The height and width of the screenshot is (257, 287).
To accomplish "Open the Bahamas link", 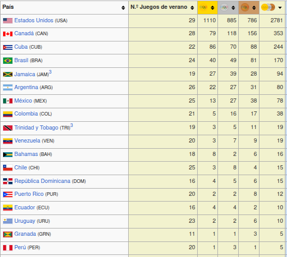I will click(x=26, y=154).
